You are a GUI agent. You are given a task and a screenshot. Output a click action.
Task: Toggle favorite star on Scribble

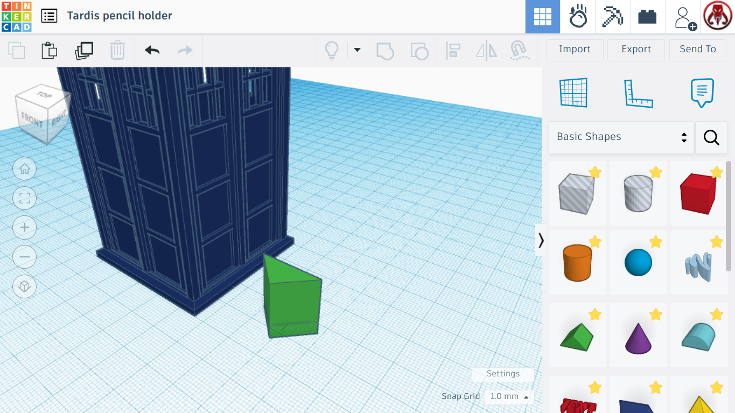pos(716,242)
